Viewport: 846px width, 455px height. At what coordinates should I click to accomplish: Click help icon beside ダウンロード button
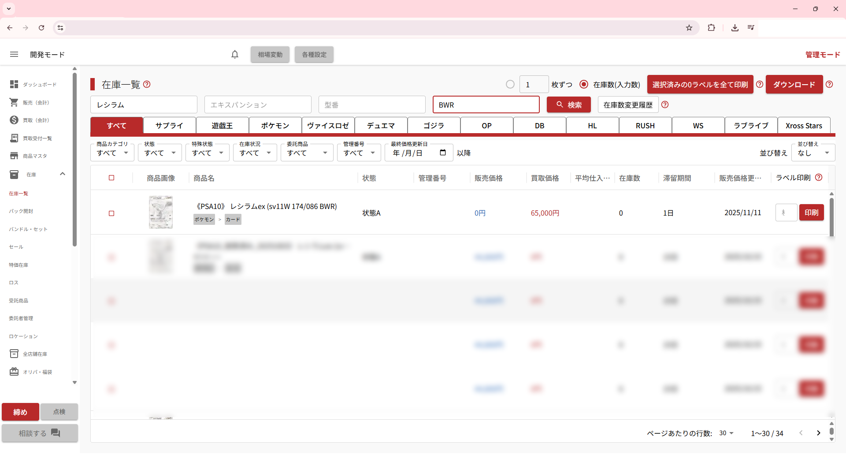[x=829, y=84]
